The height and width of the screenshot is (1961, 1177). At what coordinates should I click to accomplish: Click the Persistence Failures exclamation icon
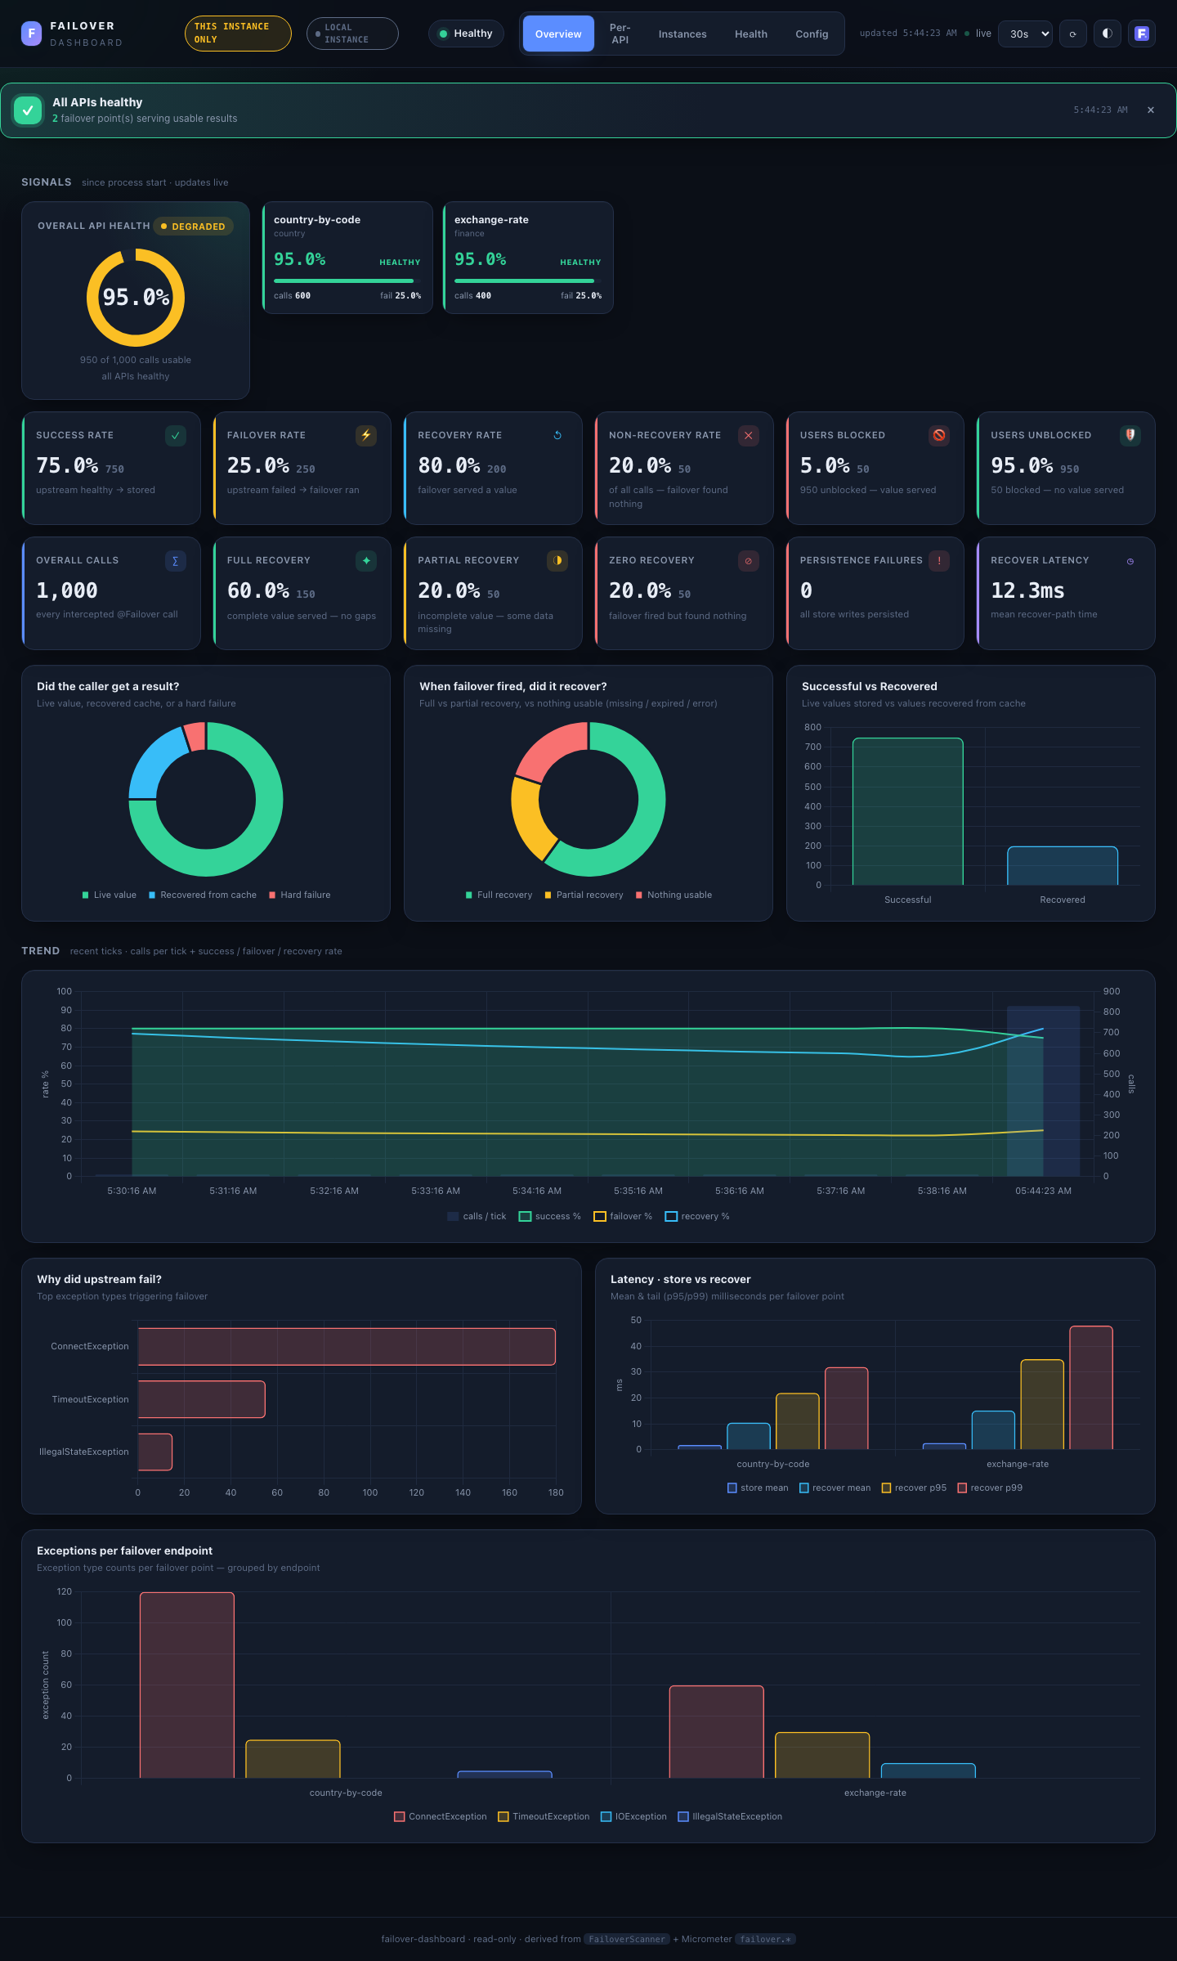(939, 561)
